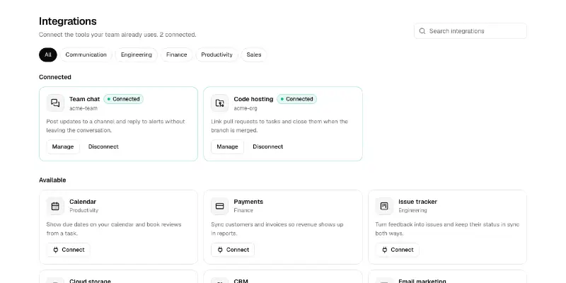
Task: Click the Code hosting folder icon
Action: pos(219,103)
